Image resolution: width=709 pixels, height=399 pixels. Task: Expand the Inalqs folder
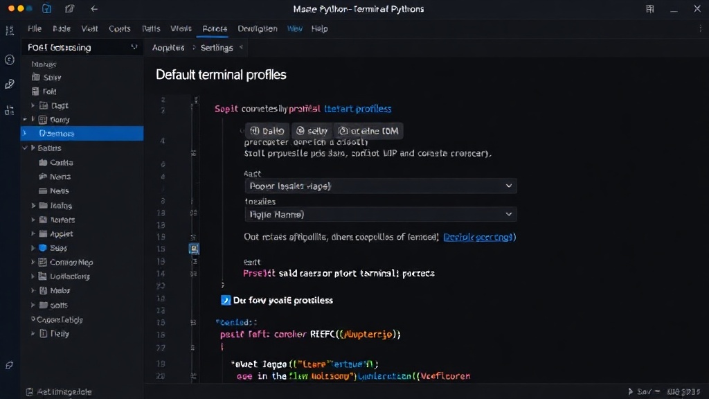coord(33,205)
